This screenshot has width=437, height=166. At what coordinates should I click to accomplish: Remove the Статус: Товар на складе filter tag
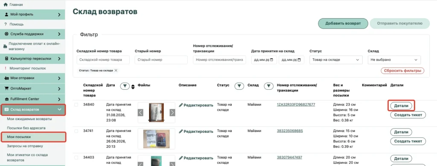tap(116, 71)
